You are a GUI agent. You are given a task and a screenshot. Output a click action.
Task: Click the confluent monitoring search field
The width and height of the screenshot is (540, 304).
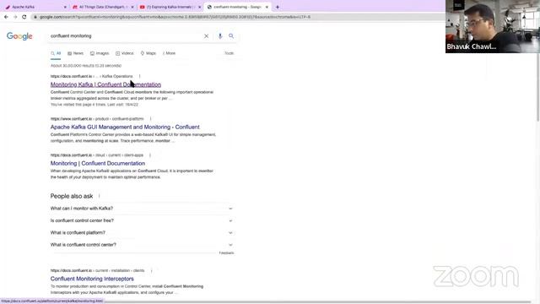126,35
